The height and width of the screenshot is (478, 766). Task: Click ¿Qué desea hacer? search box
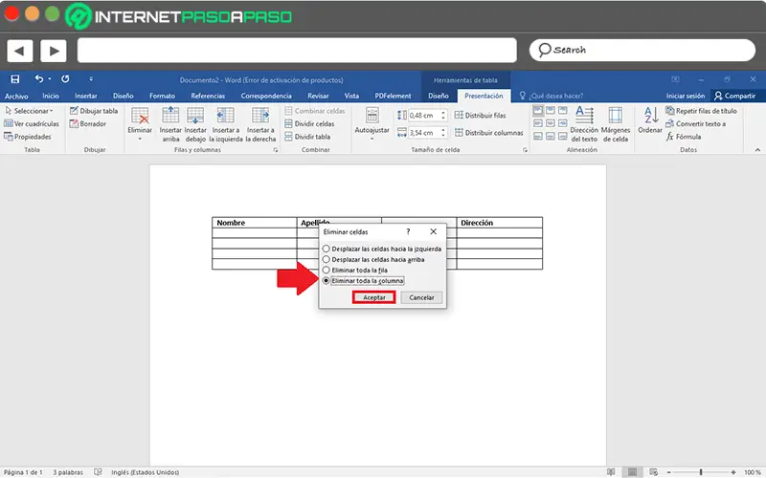click(x=552, y=96)
